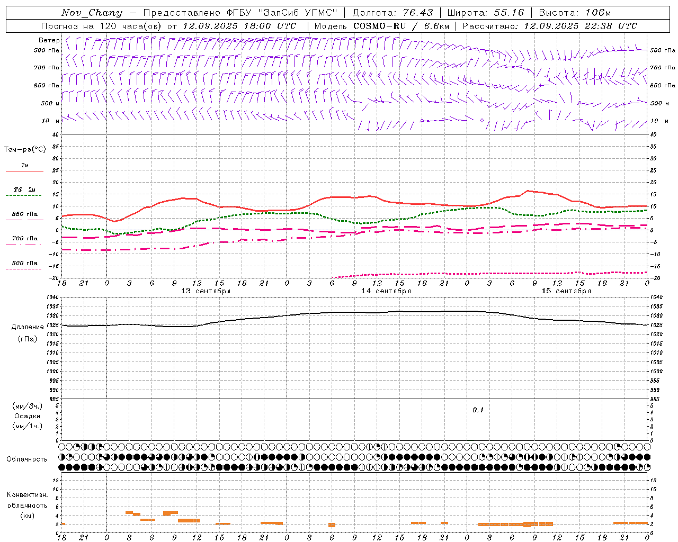678x542 pixels.
Task: Click the Высота: 106м header value
Action: pyautogui.click(x=575, y=13)
